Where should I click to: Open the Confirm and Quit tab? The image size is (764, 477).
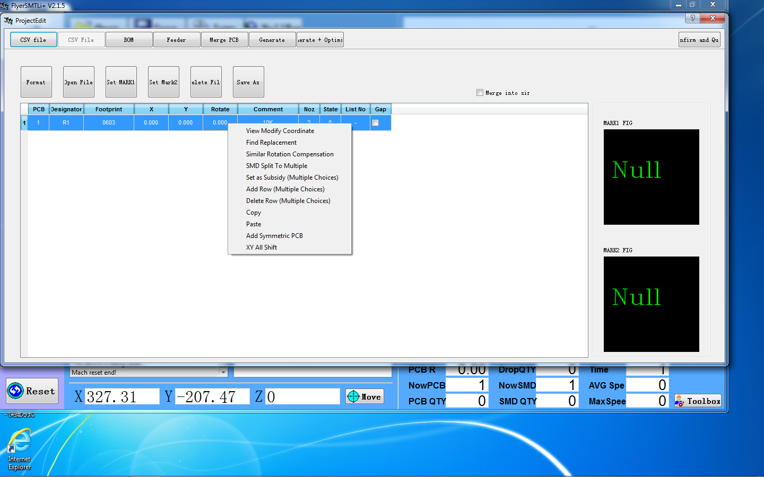coord(699,40)
